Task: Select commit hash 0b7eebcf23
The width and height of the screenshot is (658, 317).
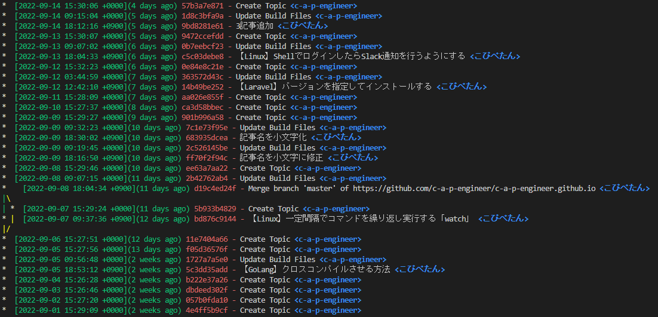Action: (x=202, y=46)
